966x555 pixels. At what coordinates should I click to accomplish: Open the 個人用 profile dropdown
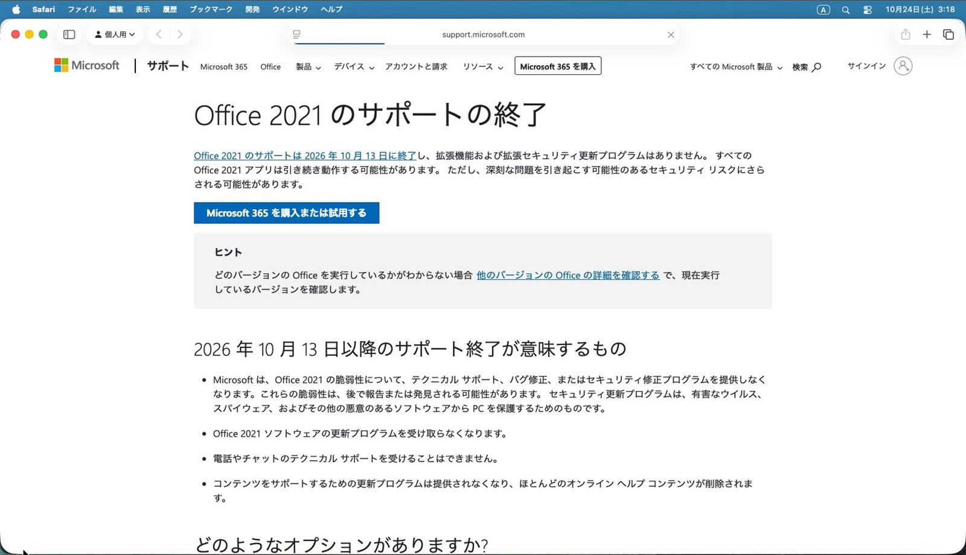pos(115,34)
